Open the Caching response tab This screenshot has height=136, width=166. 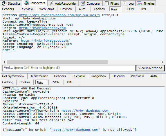coord(8,82)
